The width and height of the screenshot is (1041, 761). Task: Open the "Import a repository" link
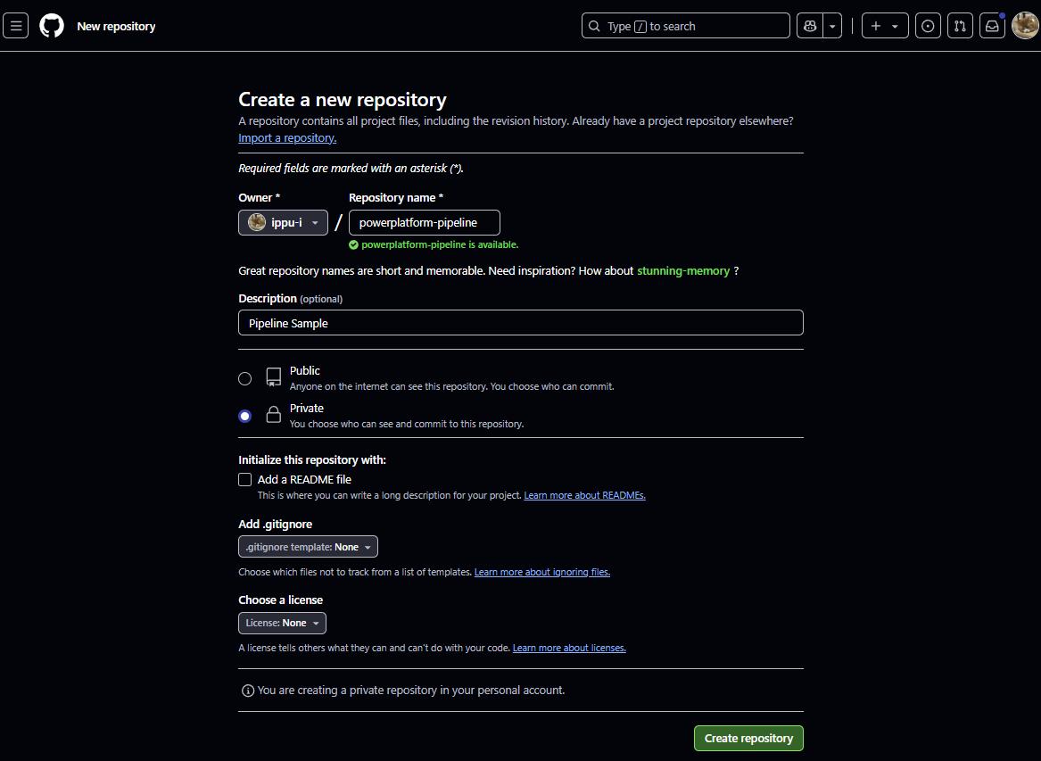pos(286,137)
